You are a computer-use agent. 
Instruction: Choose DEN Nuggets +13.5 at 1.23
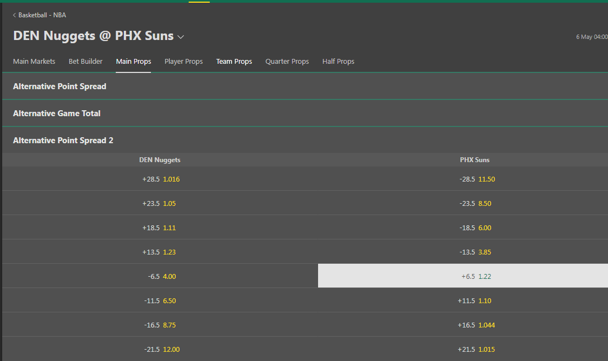(161, 252)
